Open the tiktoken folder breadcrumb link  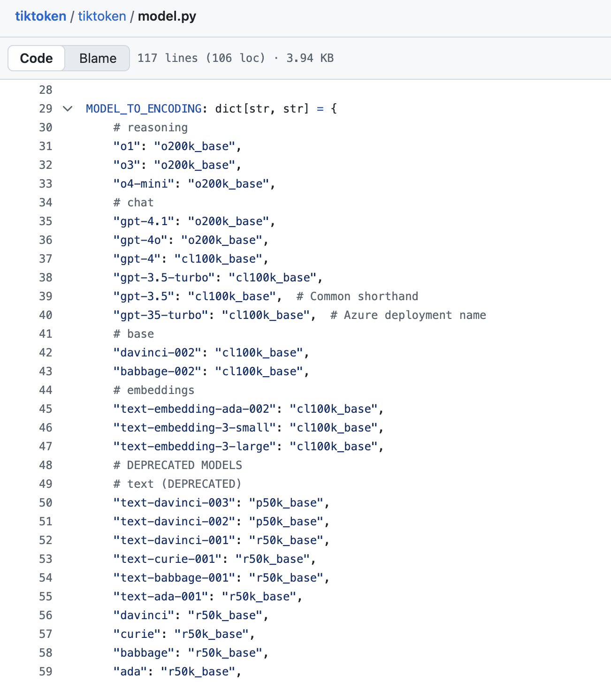click(102, 16)
